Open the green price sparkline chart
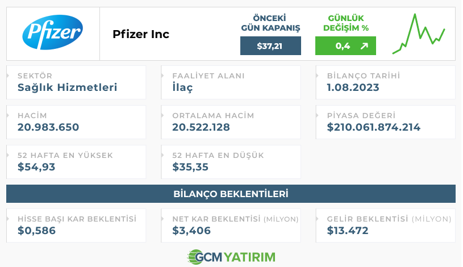This screenshot has width=463, height=267. click(x=419, y=34)
